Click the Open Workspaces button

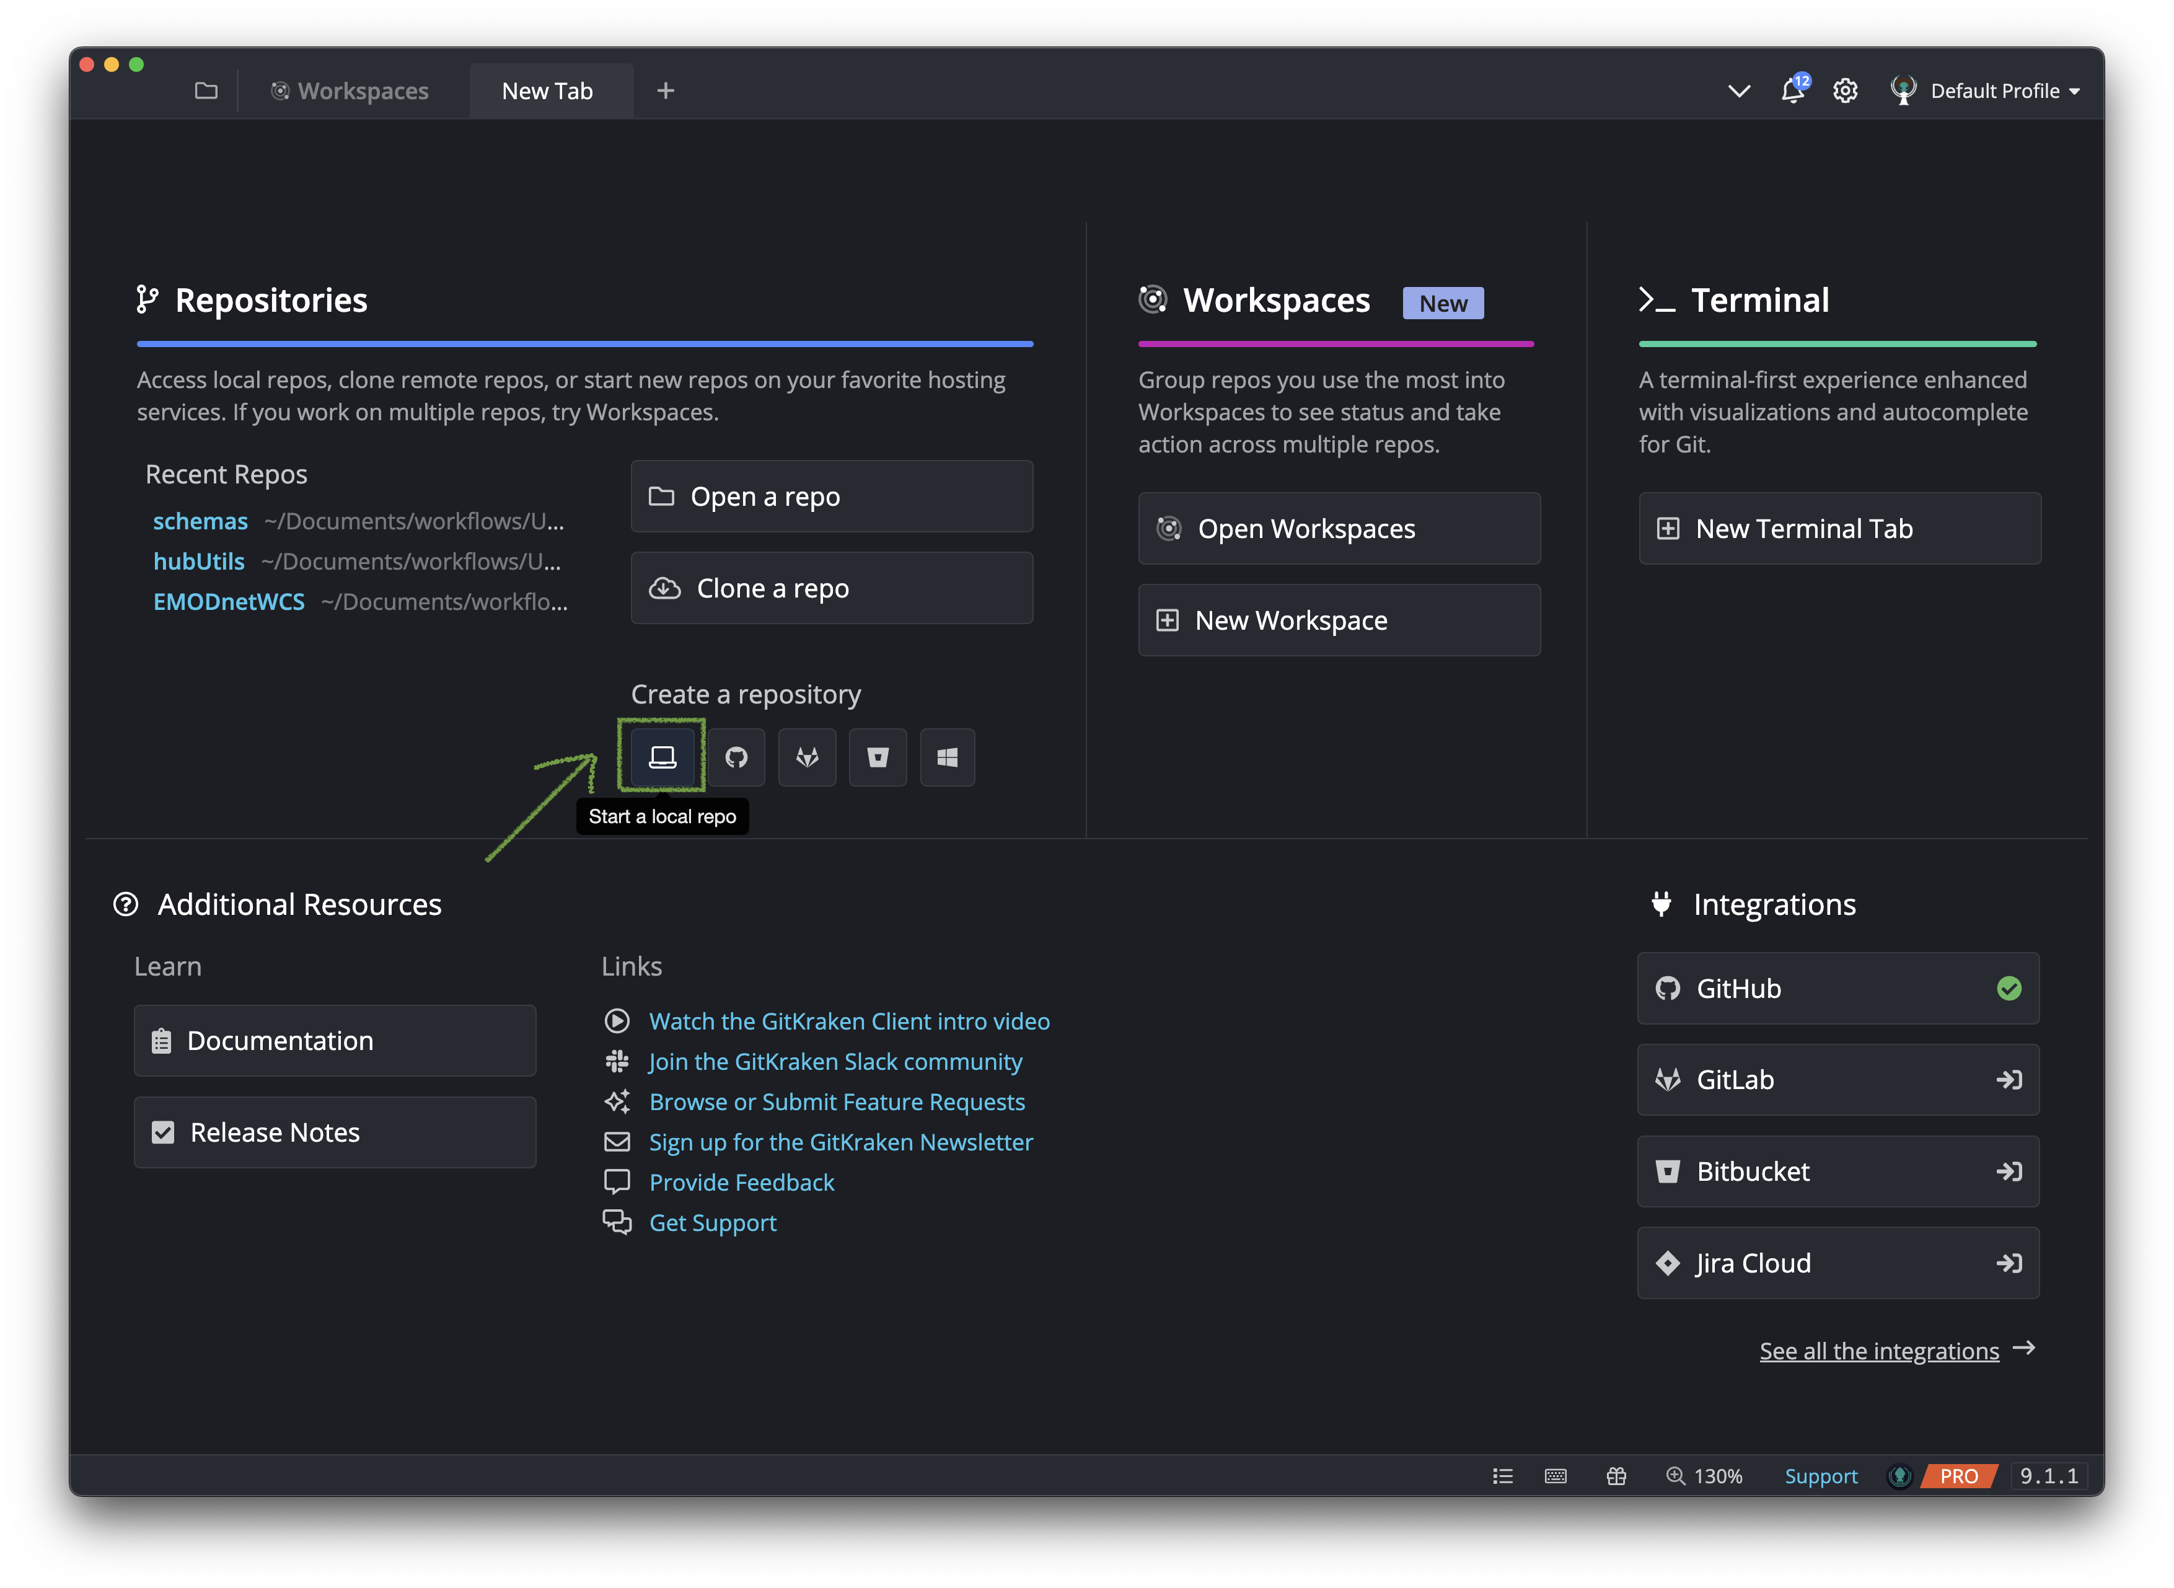tap(1339, 529)
